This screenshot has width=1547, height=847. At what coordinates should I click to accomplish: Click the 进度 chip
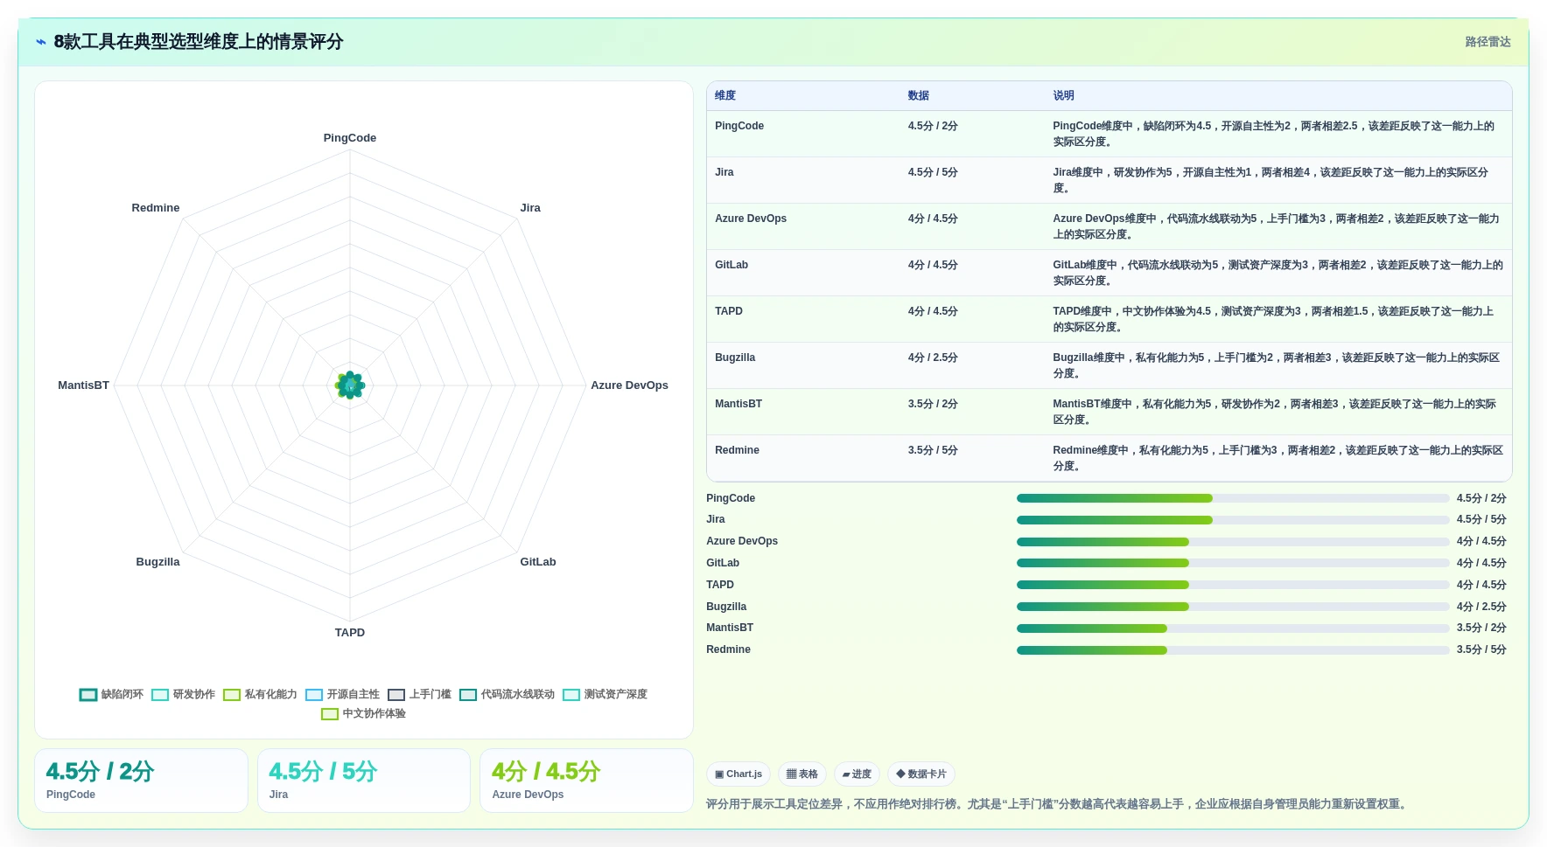[857, 774]
